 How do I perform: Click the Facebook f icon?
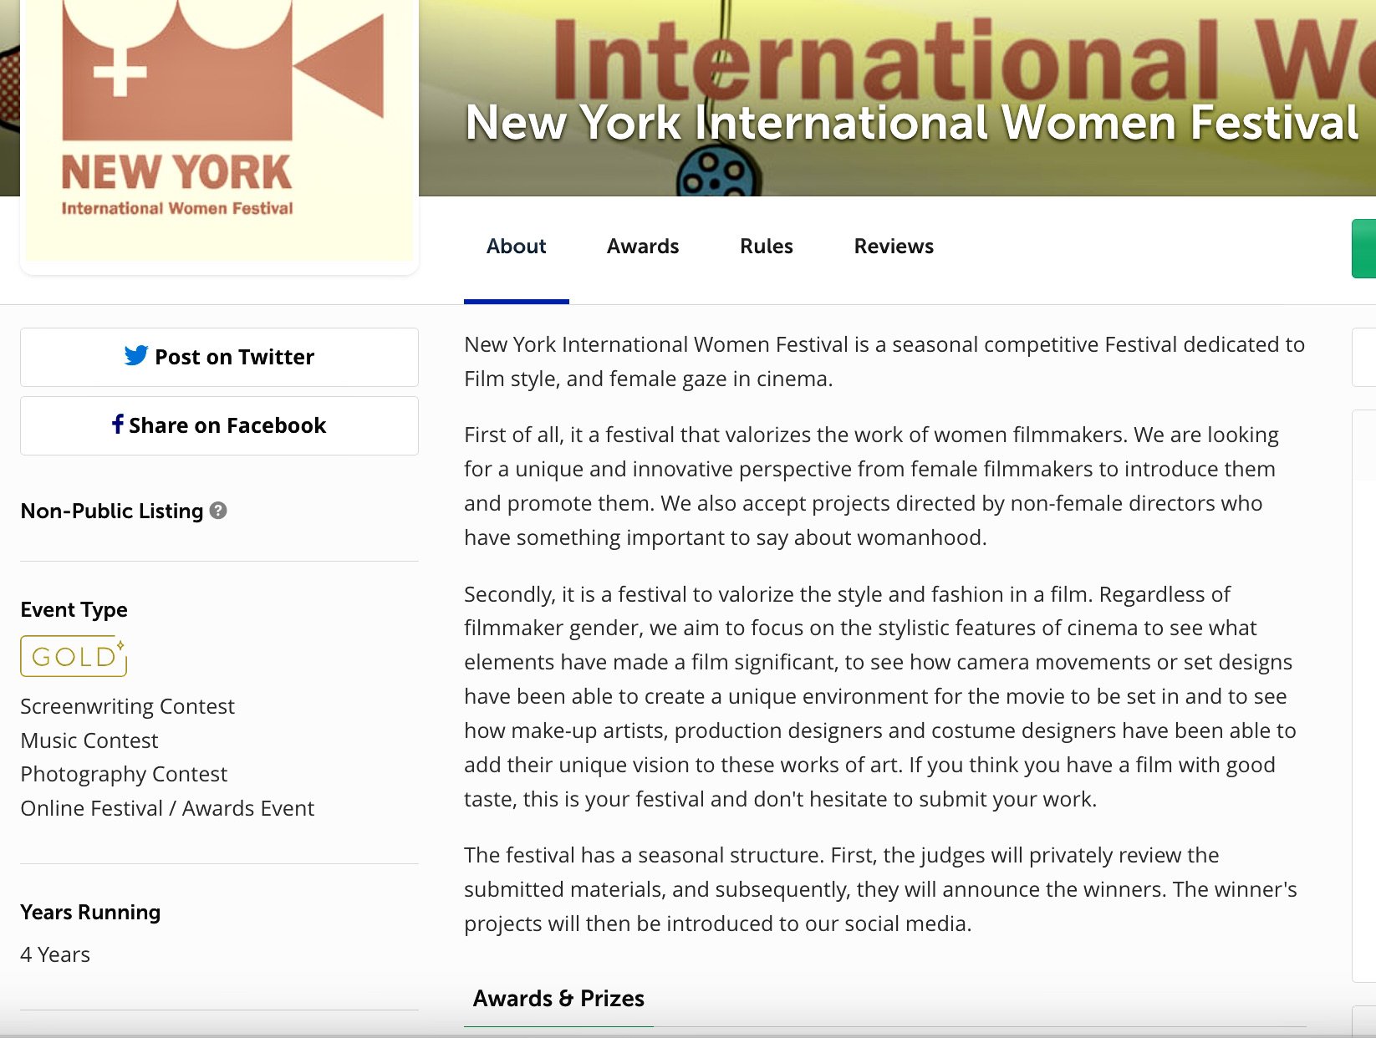tap(118, 425)
